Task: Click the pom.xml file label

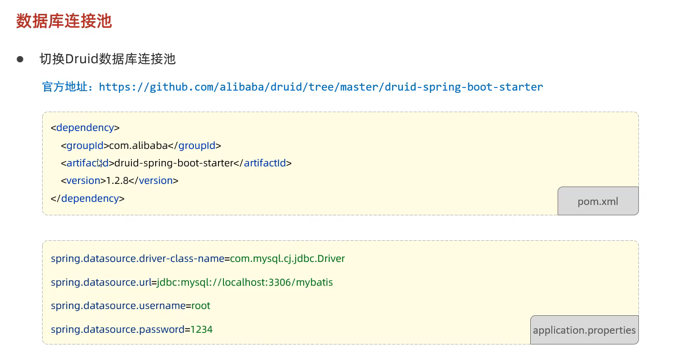Action: [x=598, y=201]
